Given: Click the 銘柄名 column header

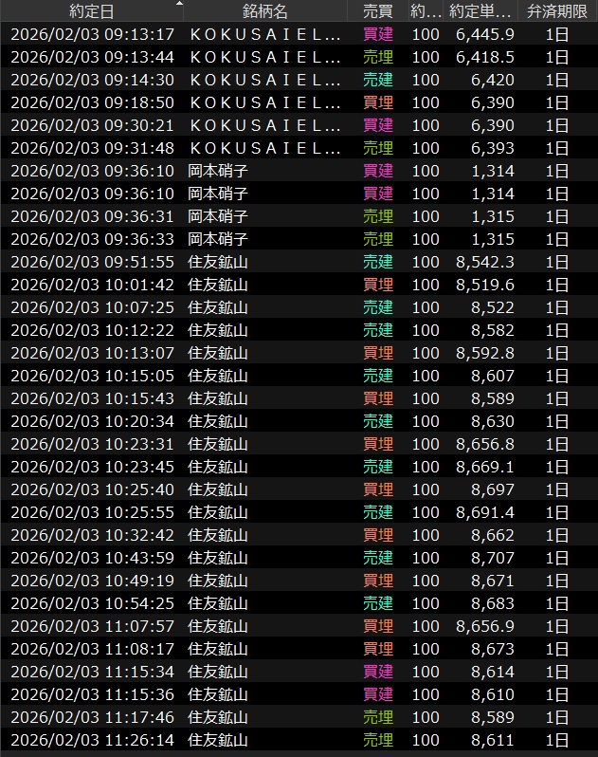Looking at the screenshot, I should 264,11.
